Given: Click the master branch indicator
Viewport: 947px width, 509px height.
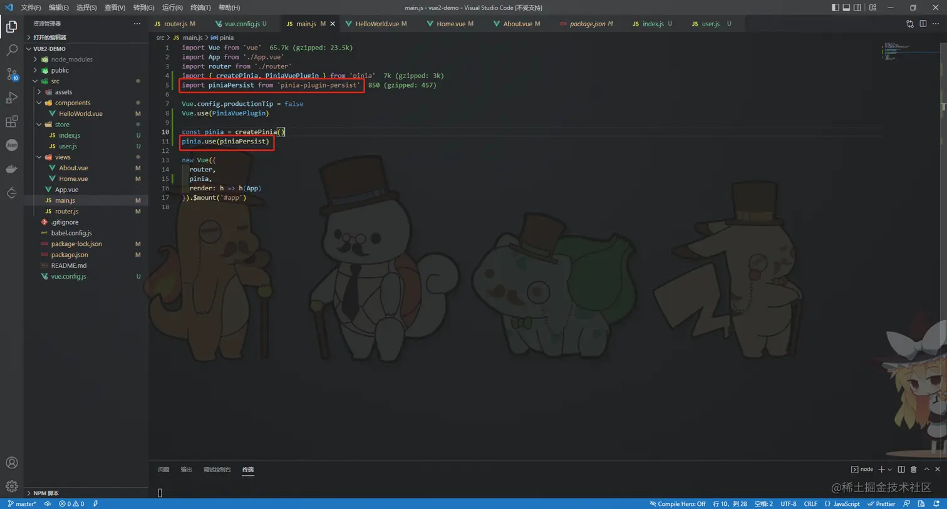Looking at the screenshot, I should (x=22, y=503).
